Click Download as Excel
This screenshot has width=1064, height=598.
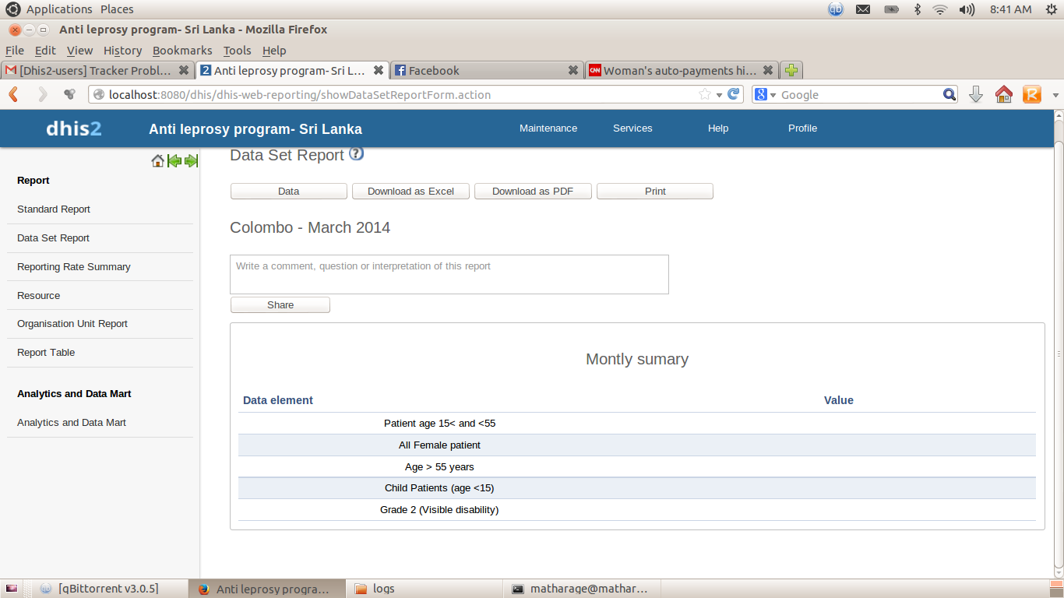pos(410,192)
